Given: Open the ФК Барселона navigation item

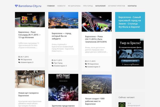Looking at the screenshot, I should click(x=74, y=6).
